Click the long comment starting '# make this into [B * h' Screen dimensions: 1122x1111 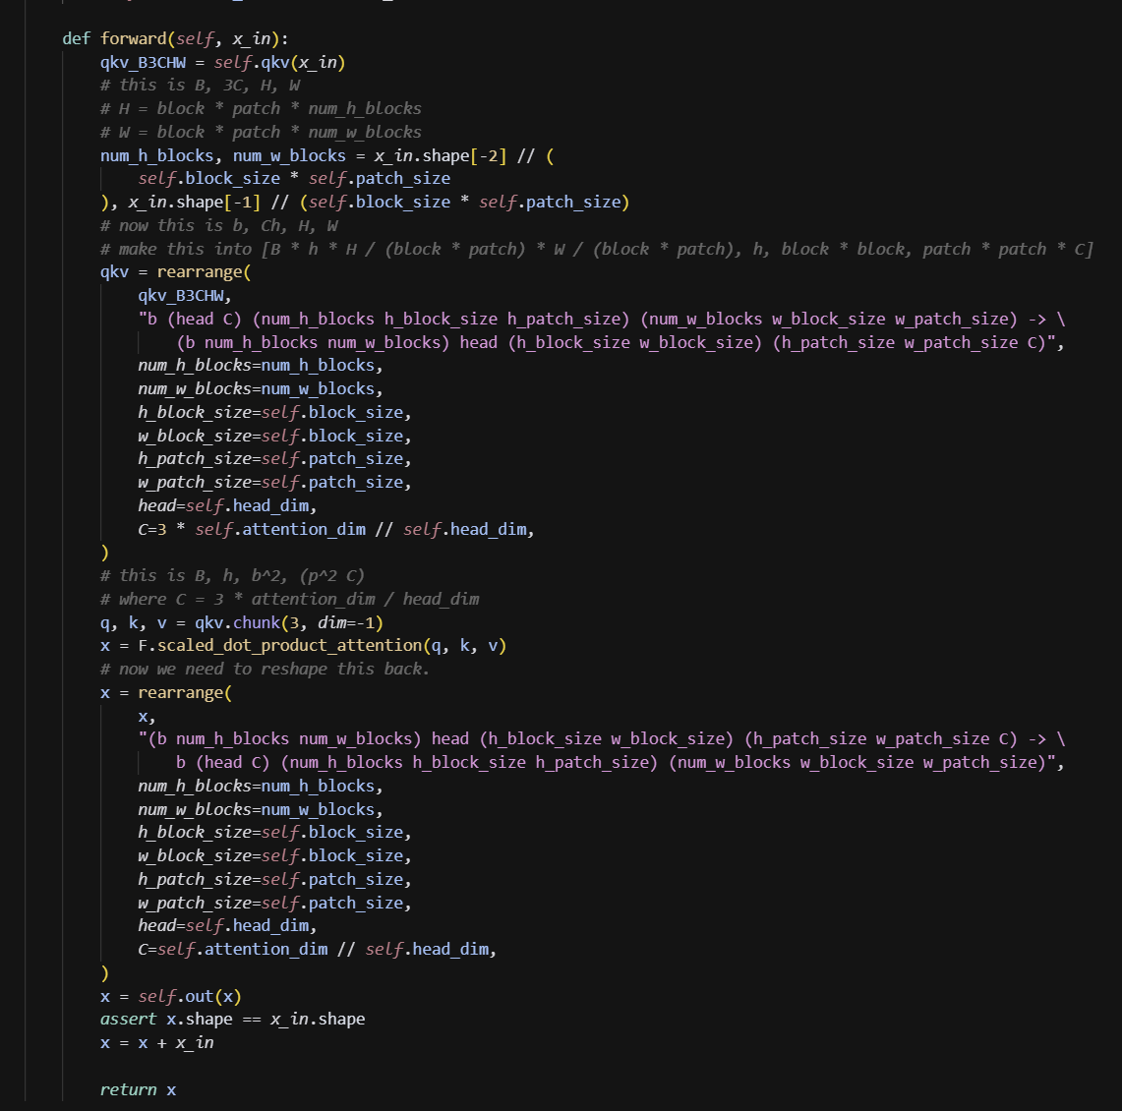click(597, 249)
